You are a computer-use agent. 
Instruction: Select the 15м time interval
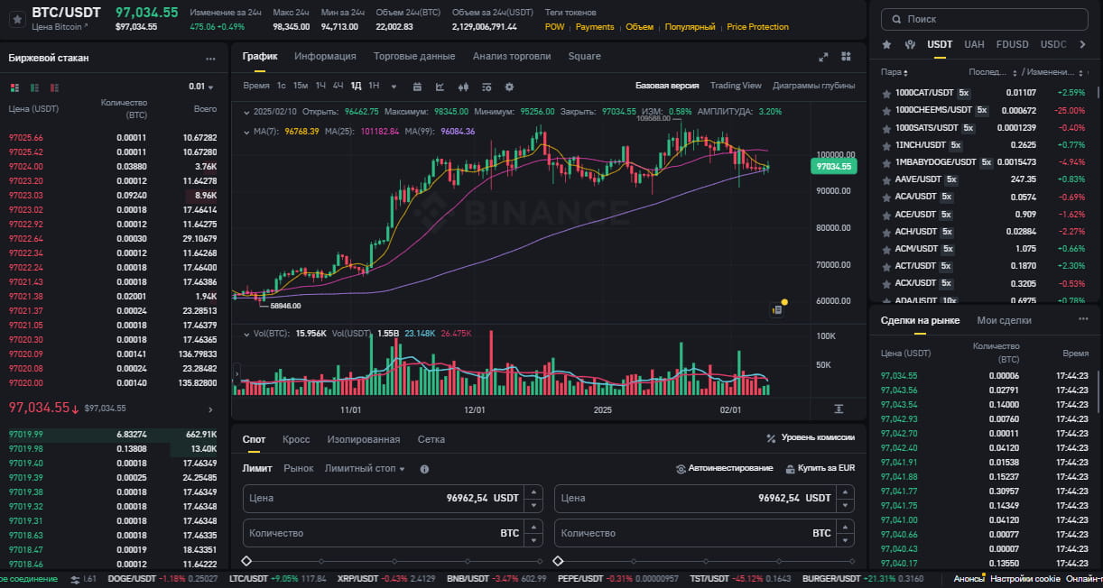301,87
